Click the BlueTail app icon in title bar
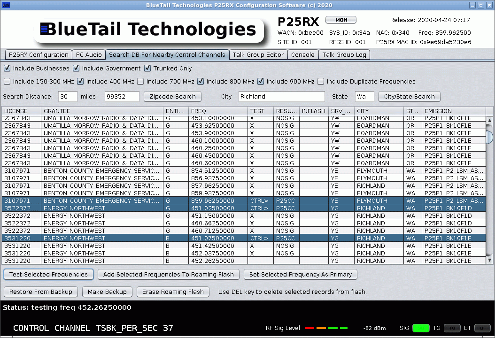This screenshot has width=495, height=338. click(6, 5)
